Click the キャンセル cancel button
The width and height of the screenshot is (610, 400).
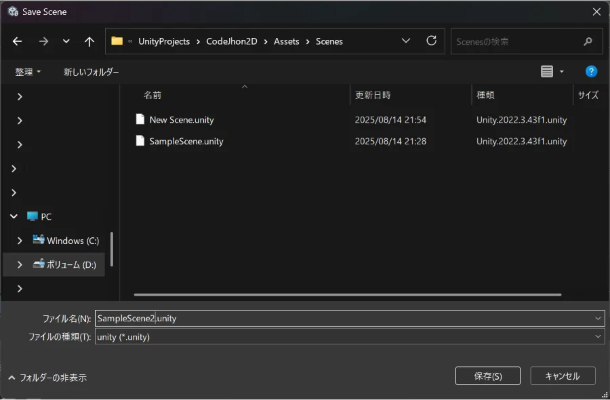coord(563,376)
